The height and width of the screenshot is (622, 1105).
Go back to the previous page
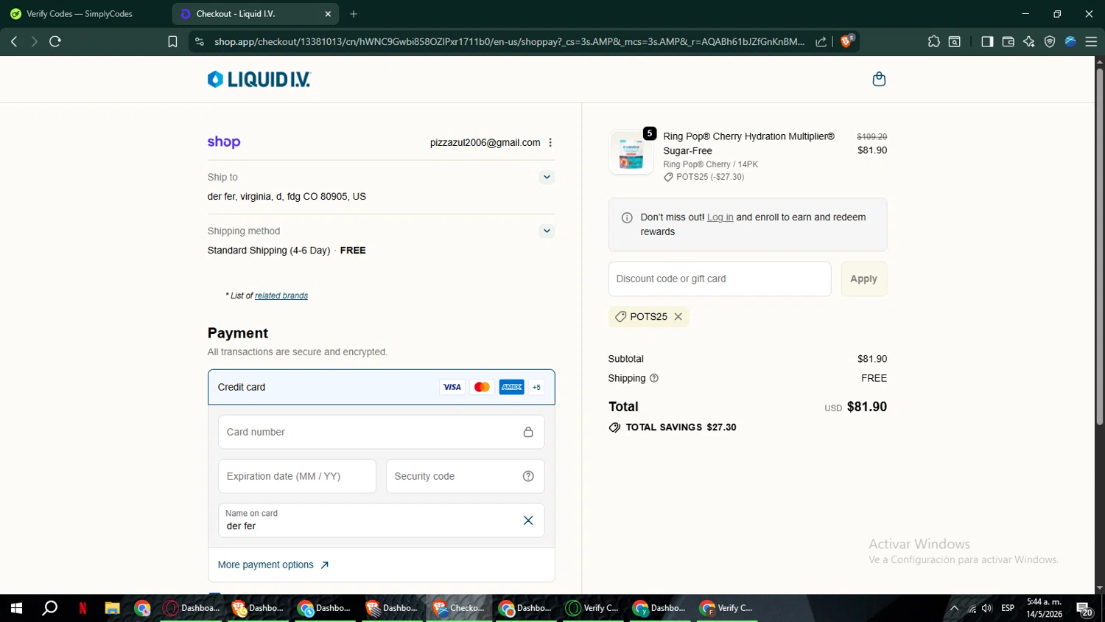[14, 41]
